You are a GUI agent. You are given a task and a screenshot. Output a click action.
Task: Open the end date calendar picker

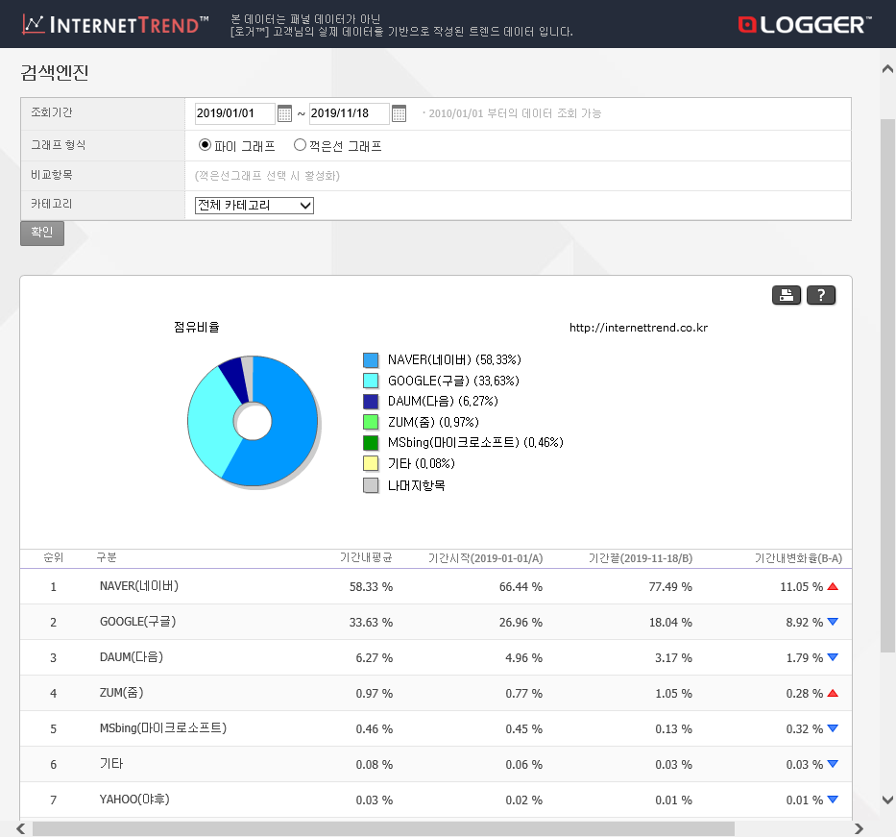(x=399, y=113)
